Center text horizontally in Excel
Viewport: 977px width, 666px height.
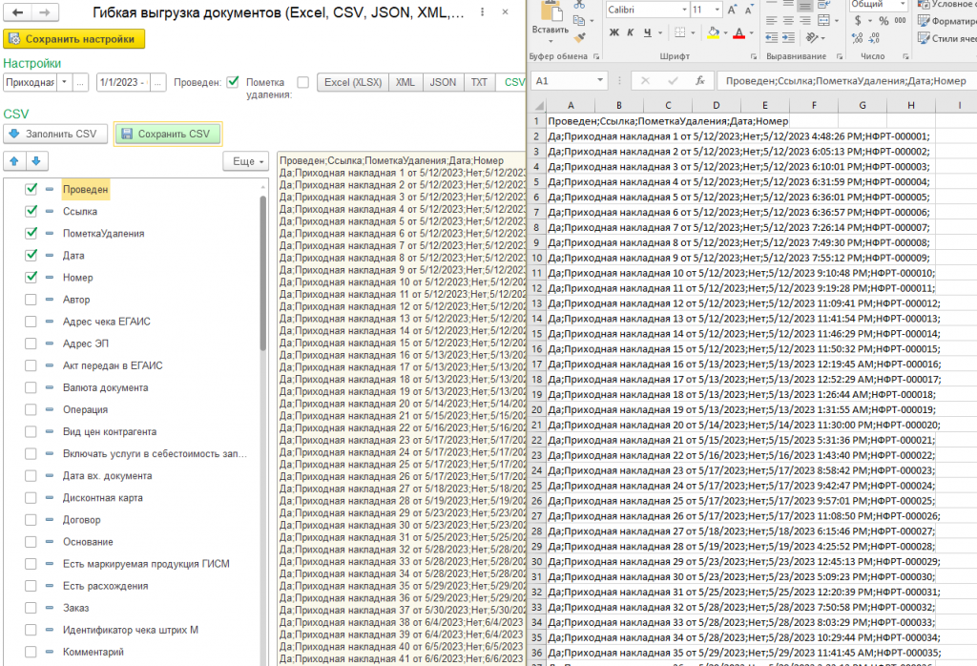[788, 21]
